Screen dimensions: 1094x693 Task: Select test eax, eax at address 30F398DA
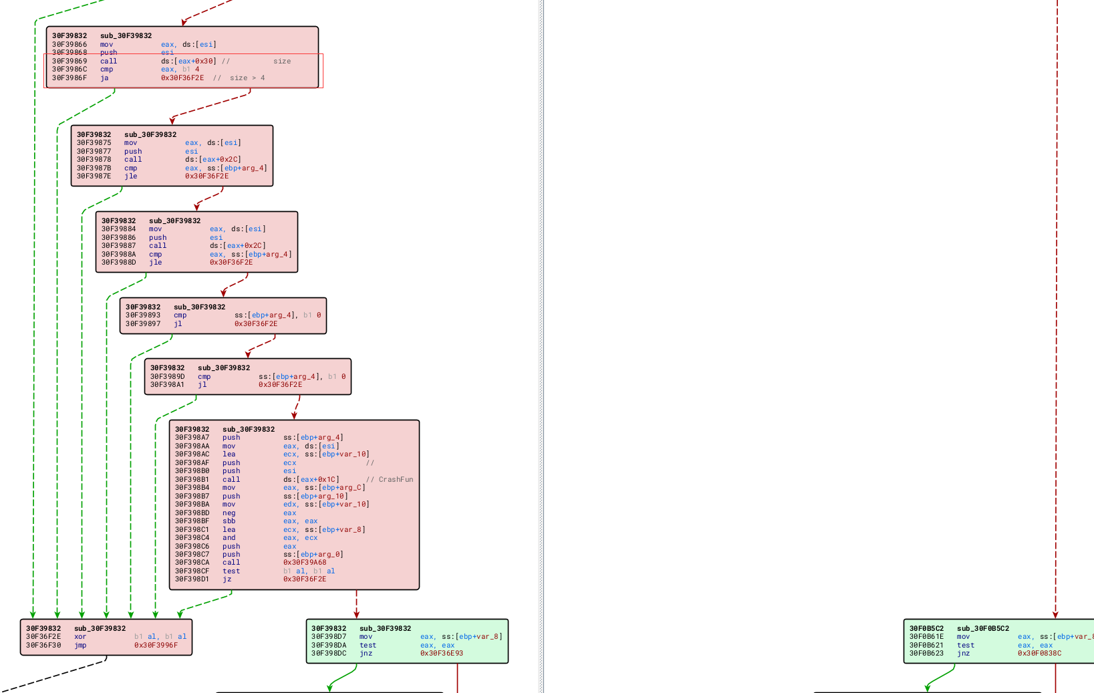pos(383,646)
